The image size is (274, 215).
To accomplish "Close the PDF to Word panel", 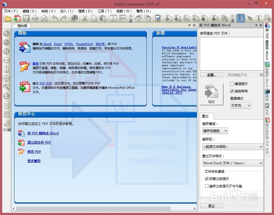I will [261, 25].
